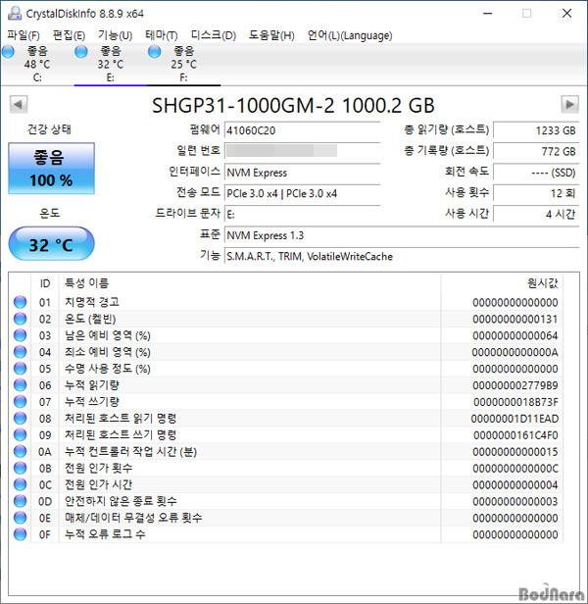The width and height of the screenshot is (588, 604).
Task: Click status dot for 01 치명적 경고
Action: pos(20,302)
